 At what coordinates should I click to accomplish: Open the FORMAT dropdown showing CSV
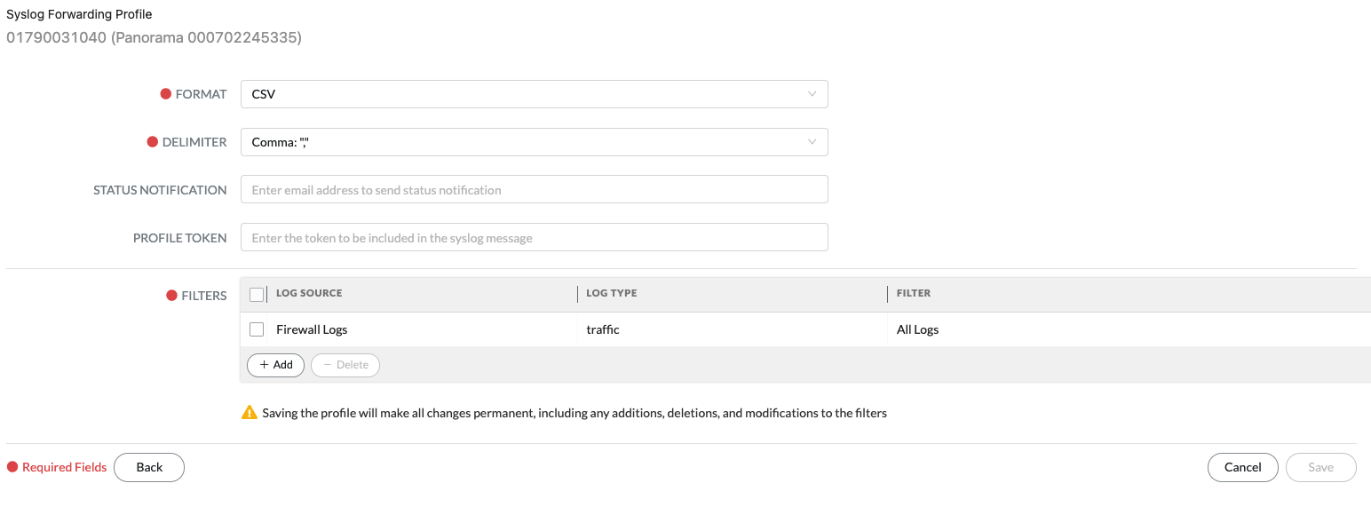(534, 94)
